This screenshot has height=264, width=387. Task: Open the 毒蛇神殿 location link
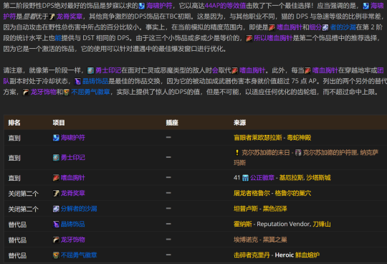299,138
